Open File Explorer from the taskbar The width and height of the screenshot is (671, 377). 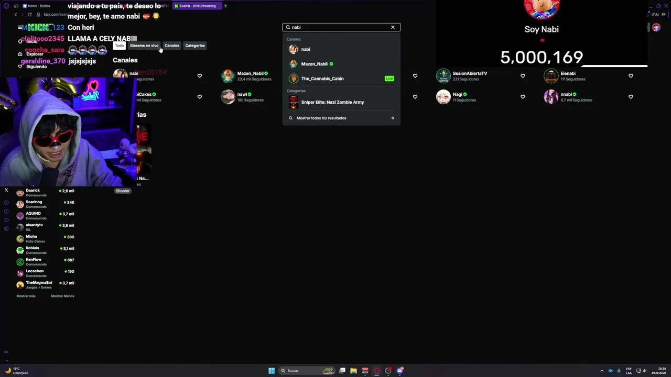coord(353,371)
